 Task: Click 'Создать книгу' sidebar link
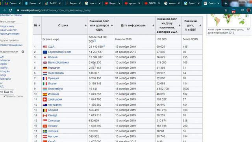(7, 26)
